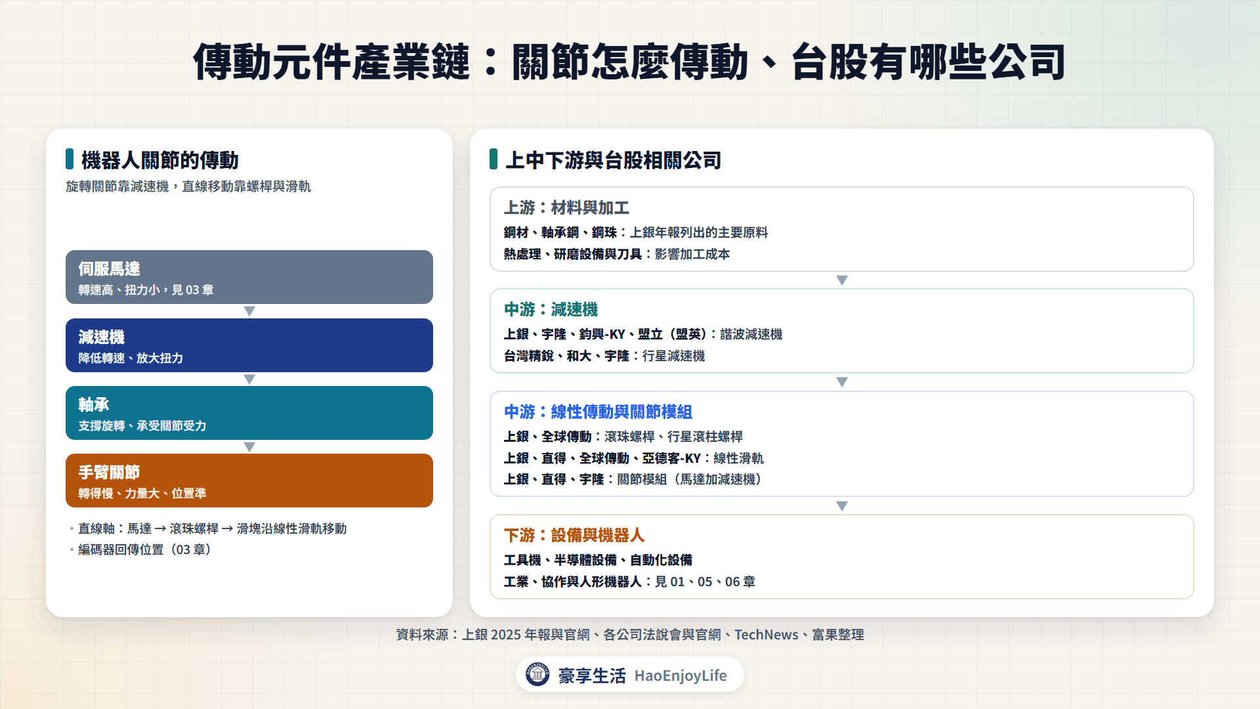Image resolution: width=1260 pixels, height=709 pixels.
Task: Click the line 工業、協作與人形機器人
Action: pos(629,582)
